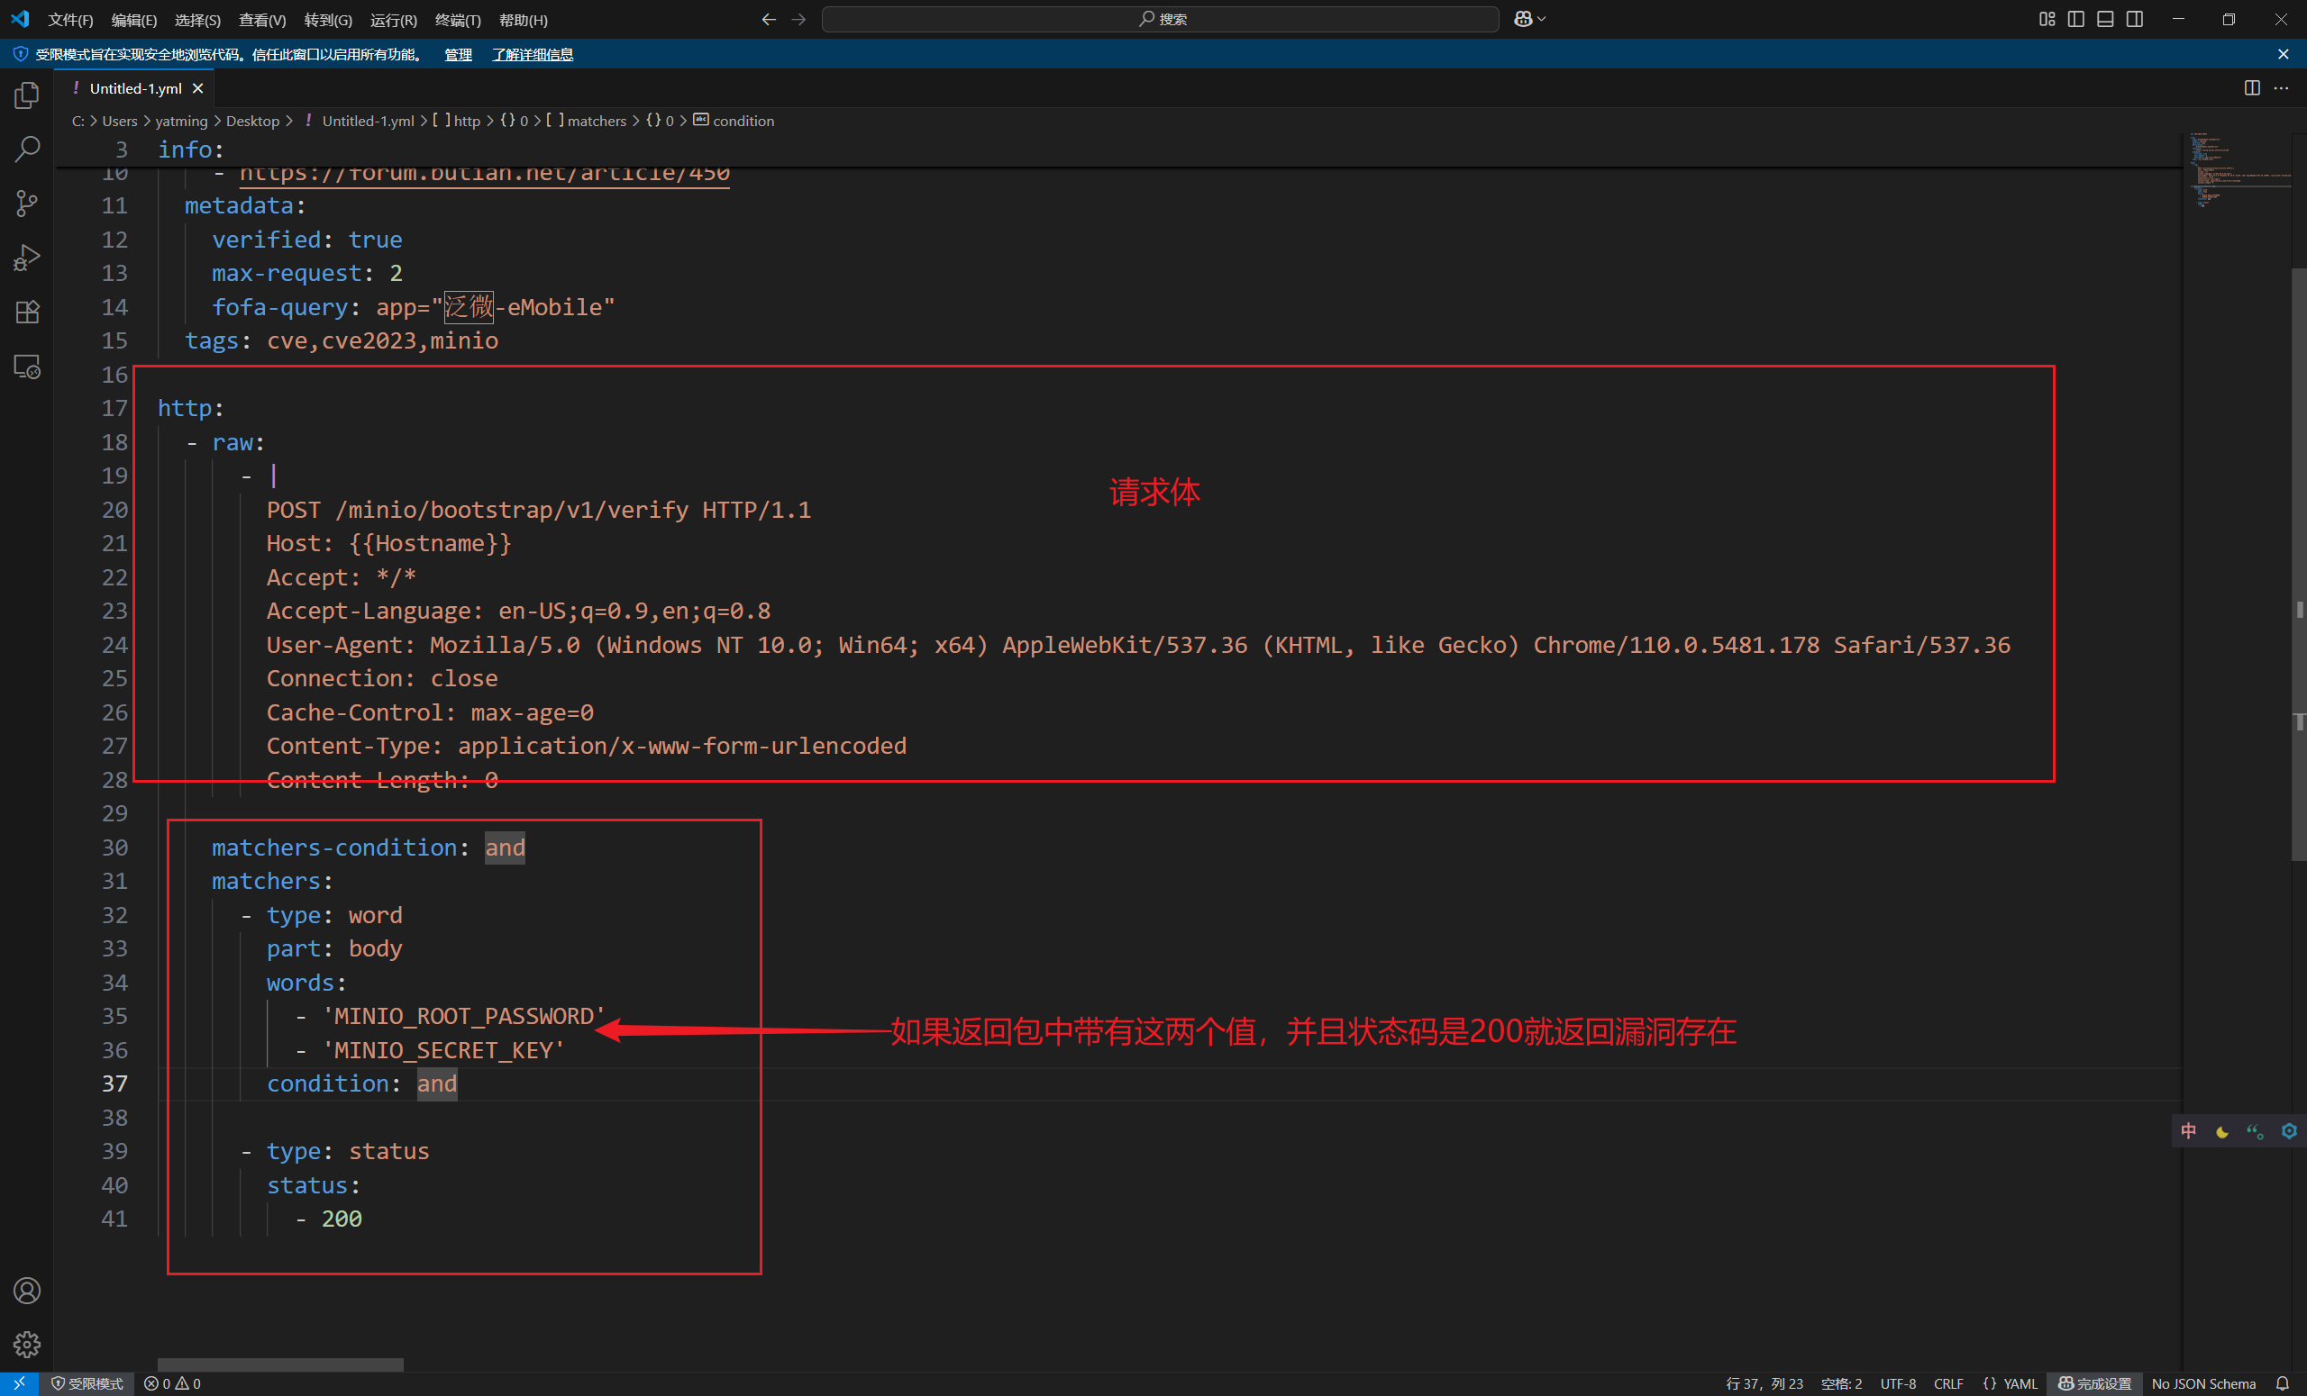The image size is (2307, 1396).
Task: Toggle the secondary side bar layout button
Action: click(x=2135, y=20)
